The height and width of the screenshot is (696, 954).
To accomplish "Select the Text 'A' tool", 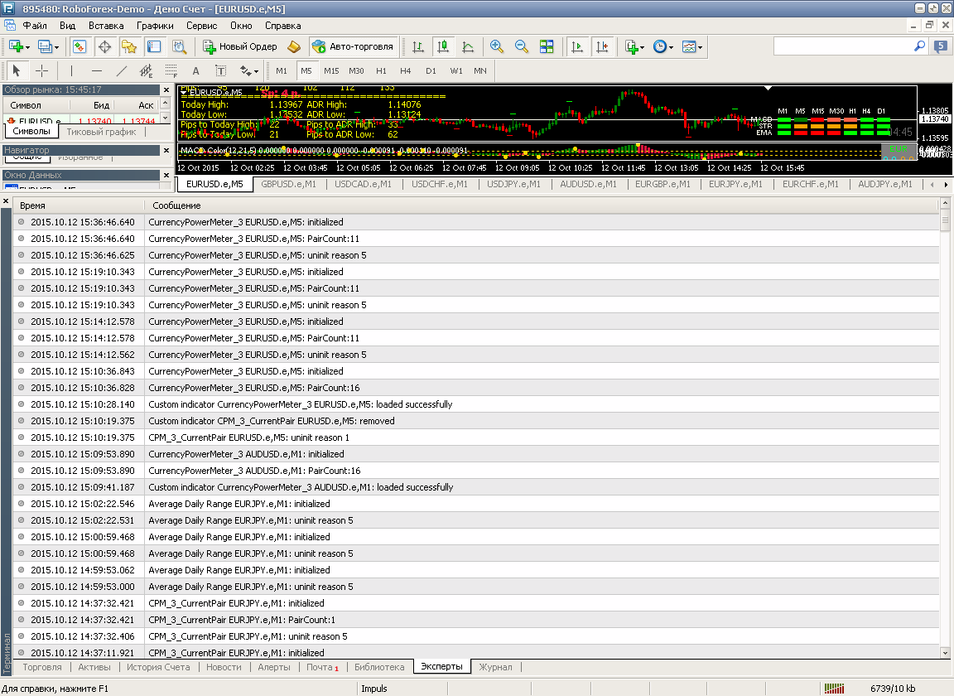I will coord(196,70).
